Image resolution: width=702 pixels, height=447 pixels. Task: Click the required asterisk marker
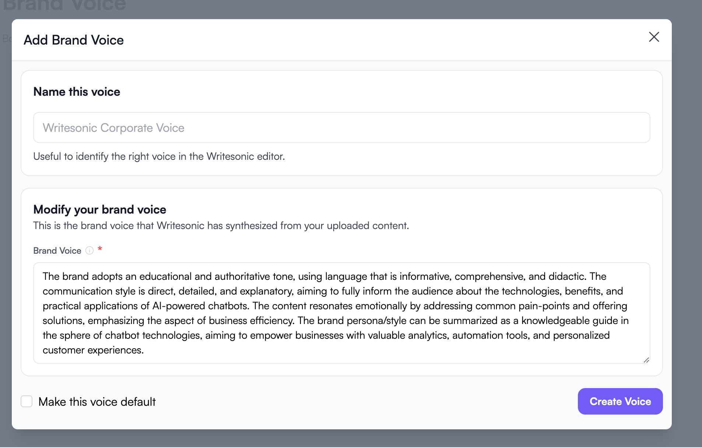pos(100,249)
